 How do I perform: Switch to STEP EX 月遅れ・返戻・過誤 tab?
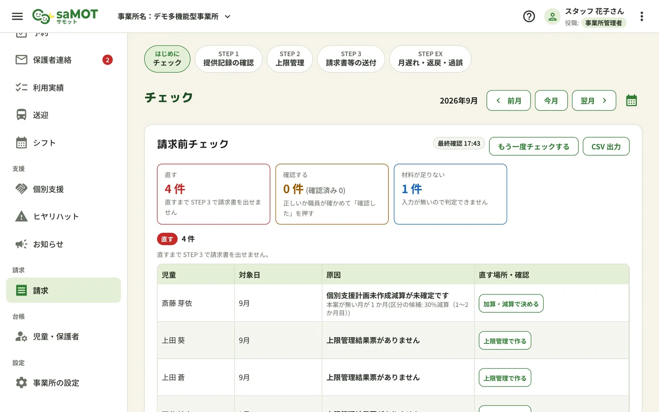click(x=430, y=59)
